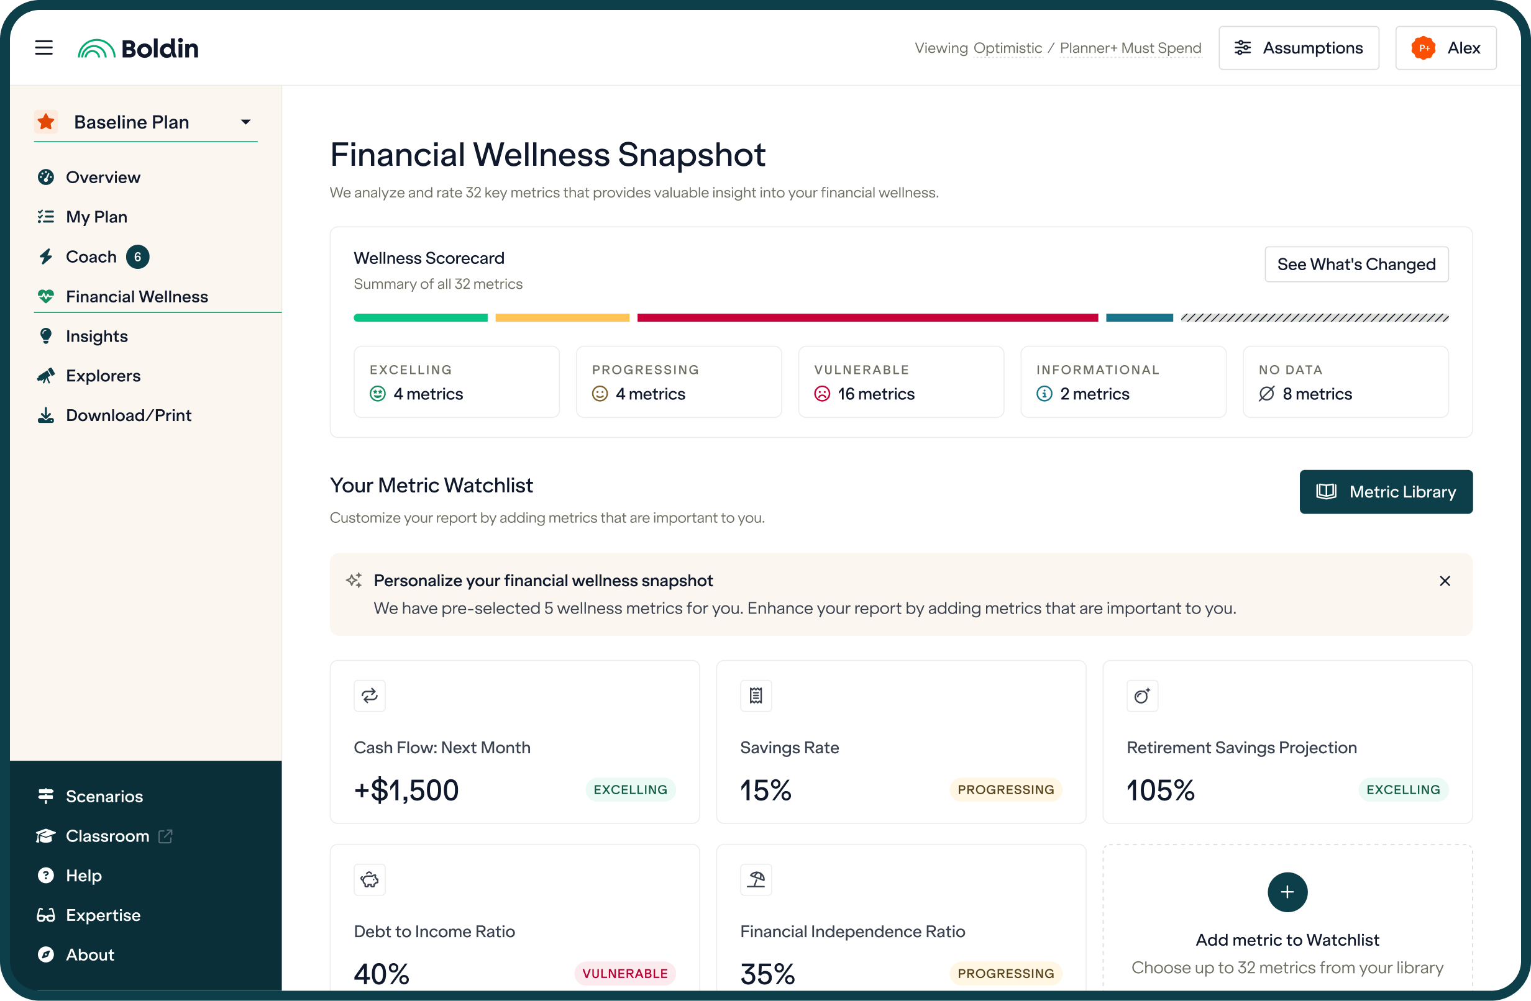This screenshot has width=1531, height=1001.
Task: Click the Assumptions filter icon
Action: coord(1243,47)
